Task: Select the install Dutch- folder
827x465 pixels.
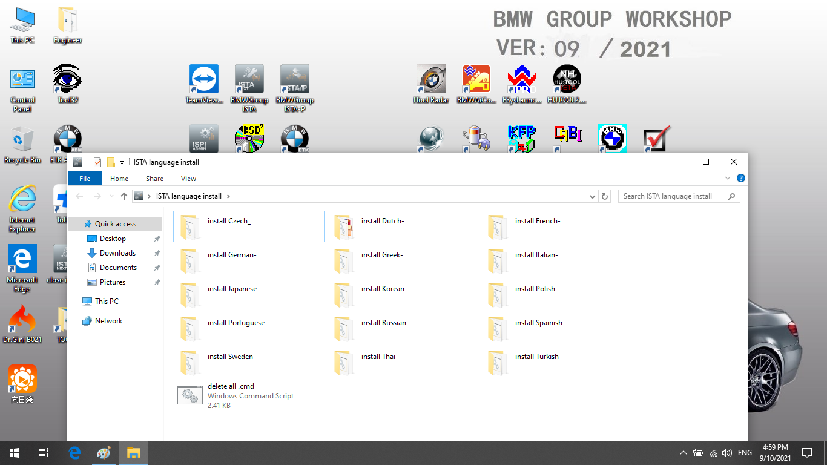Action: (x=401, y=226)
